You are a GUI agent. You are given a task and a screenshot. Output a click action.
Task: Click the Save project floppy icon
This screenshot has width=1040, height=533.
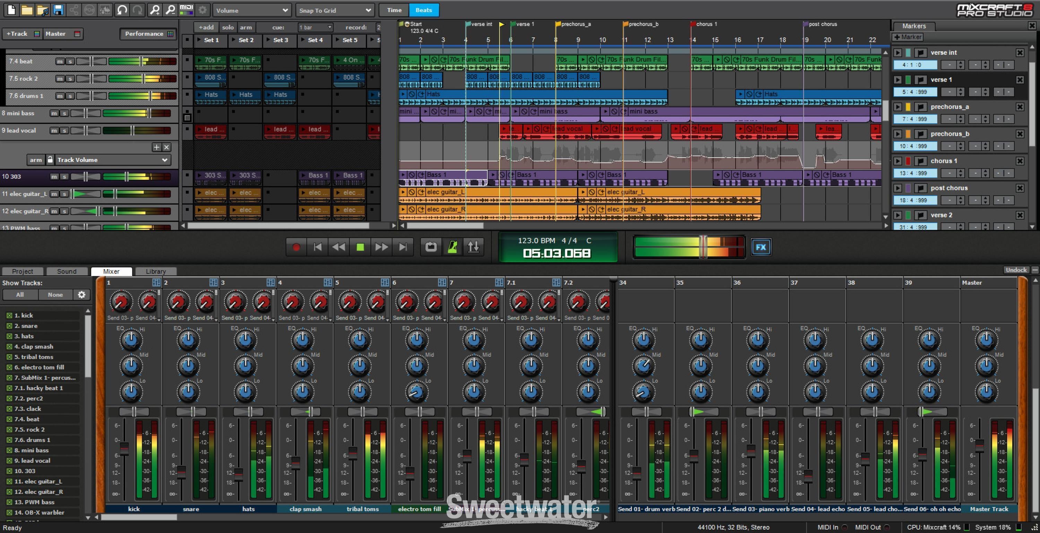(x=59, y=10)
